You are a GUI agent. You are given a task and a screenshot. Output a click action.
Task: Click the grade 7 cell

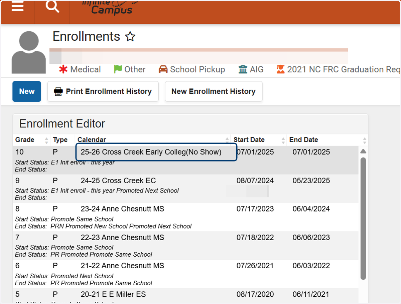point(18,238)
